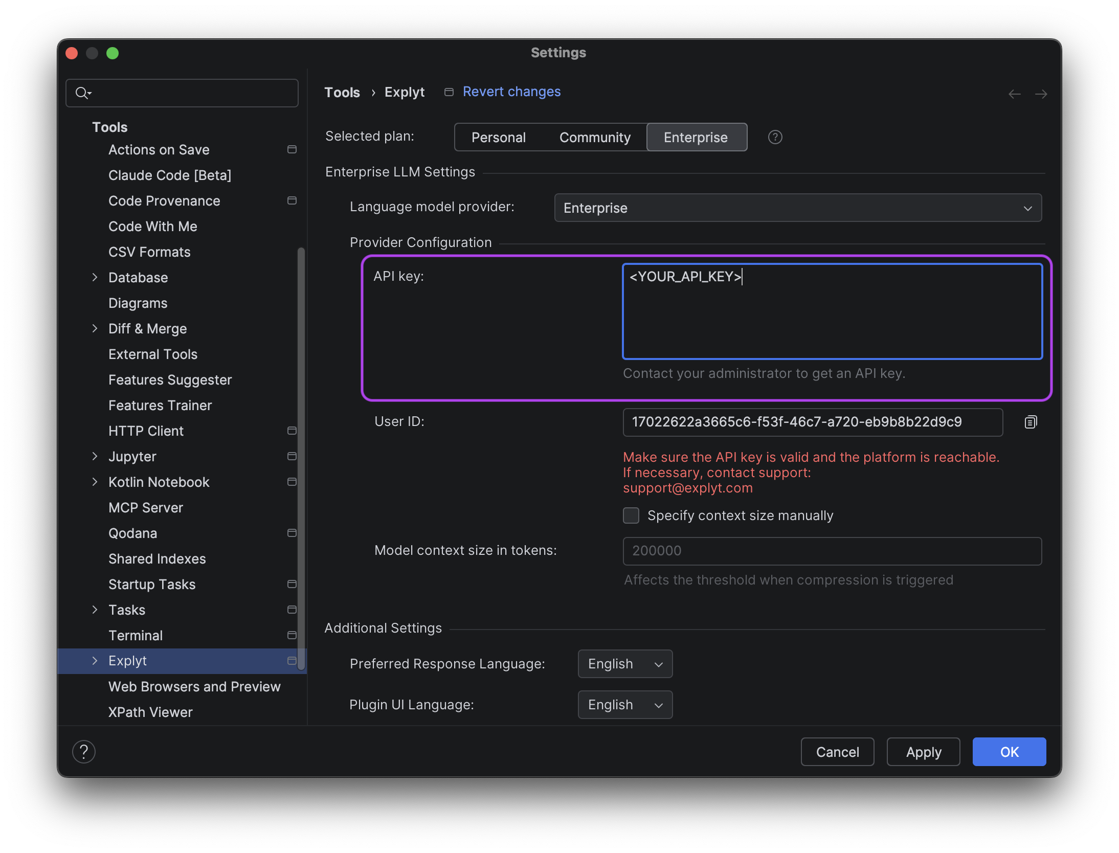Open the Preferred Response Language dropdown

click(x=625, y=664)
